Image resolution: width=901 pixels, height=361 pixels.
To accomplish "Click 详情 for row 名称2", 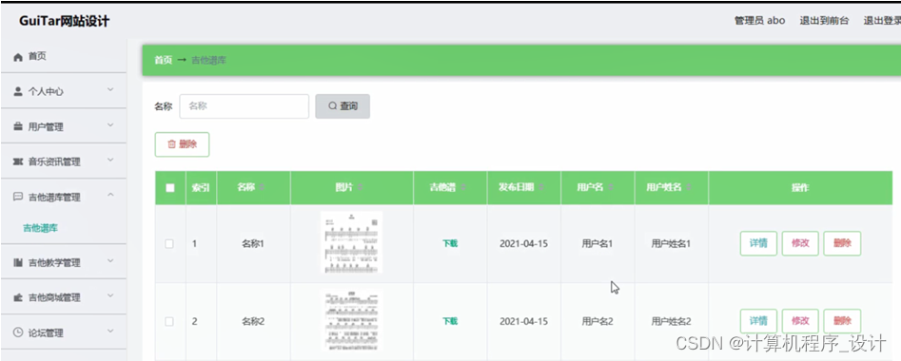I will pyautogui.click(x=758, y=321).
